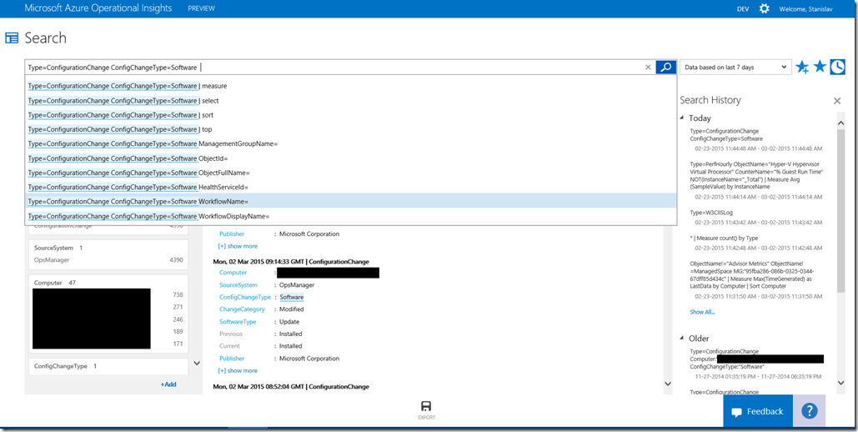
Task: Choose the WorkflowName= suggestion
Action: [x=222, y=202]
